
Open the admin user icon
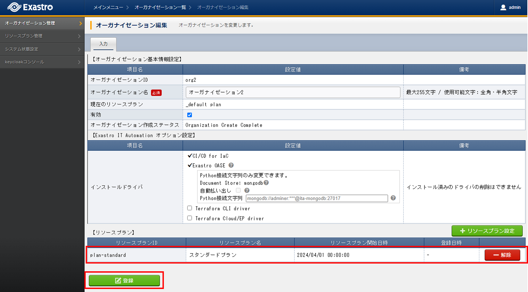coord(503,7)
